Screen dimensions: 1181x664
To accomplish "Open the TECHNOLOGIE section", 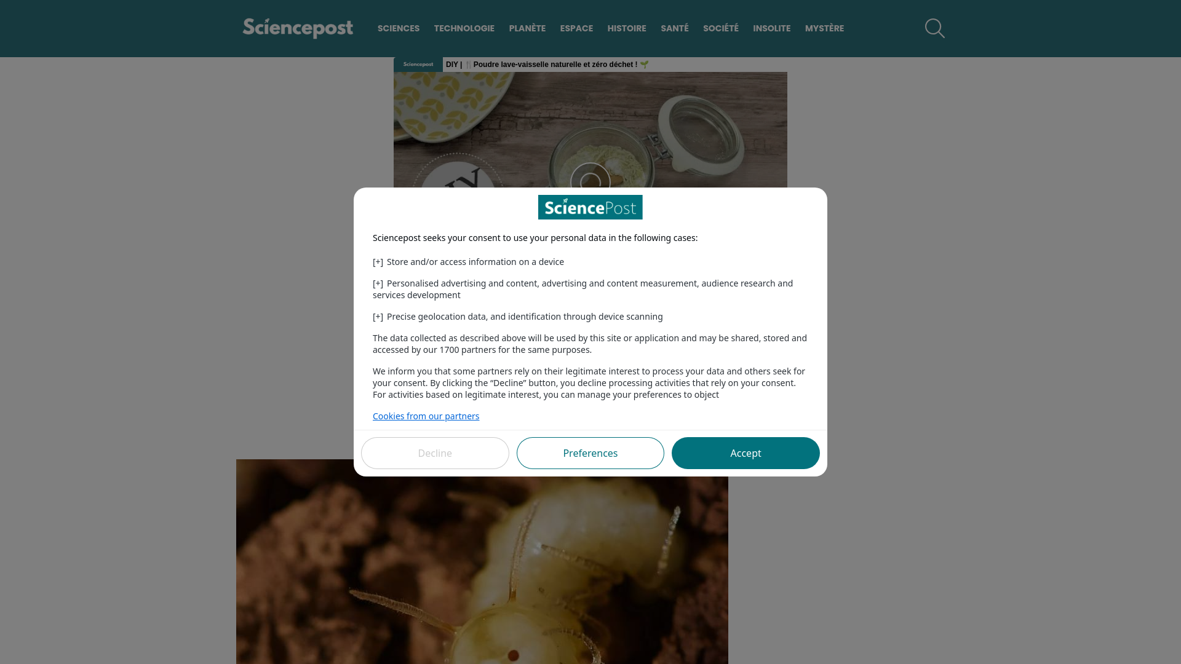I will (464, 28).
